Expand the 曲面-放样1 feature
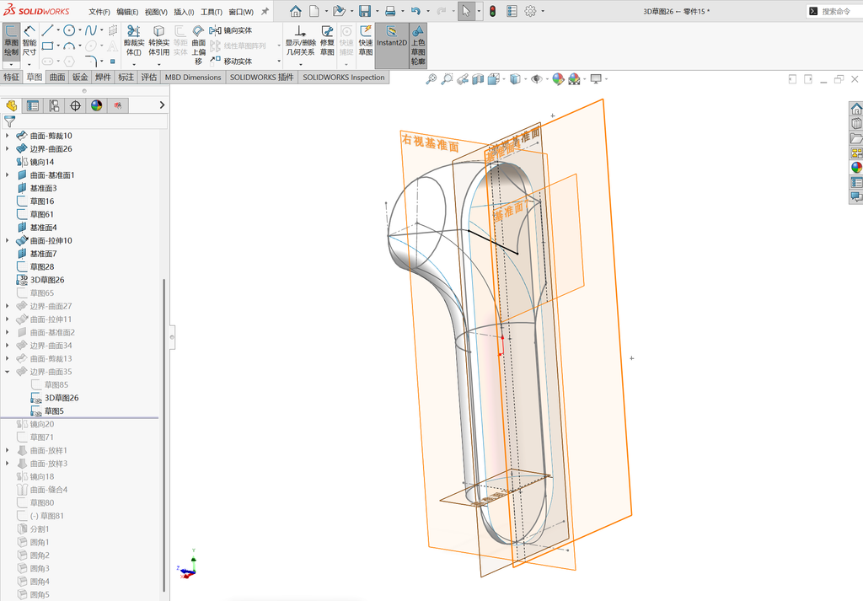 [x=7, y=450]
